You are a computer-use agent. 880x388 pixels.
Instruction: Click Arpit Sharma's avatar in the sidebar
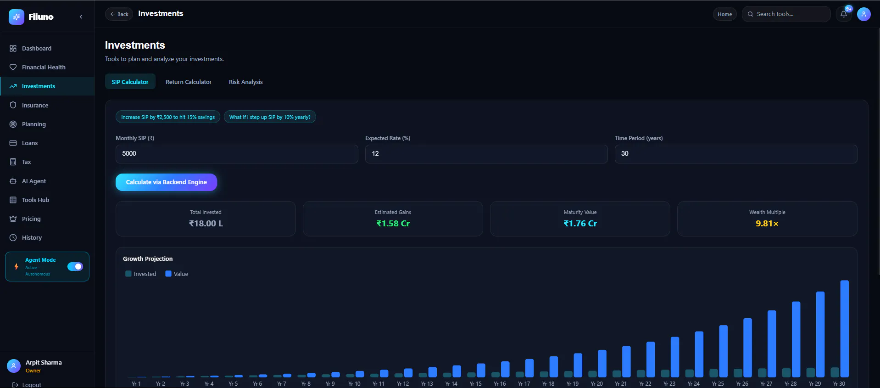pos(14,366)
